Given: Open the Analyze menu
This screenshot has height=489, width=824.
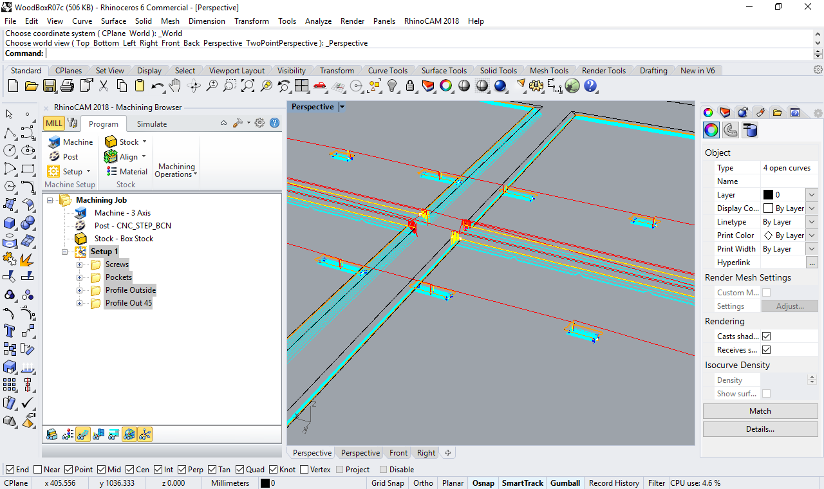Looking at the screenshot, I should click(x=318, y=21).
